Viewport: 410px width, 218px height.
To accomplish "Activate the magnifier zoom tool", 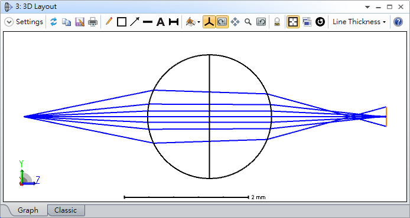I will pos(248,22).
